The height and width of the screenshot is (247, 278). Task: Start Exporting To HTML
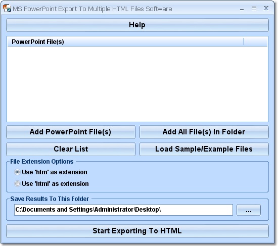(x=137, y=231)
